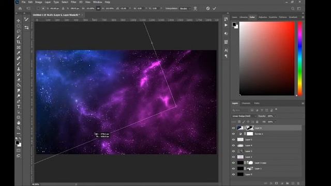The width and height of the screenshot is (331, 186).
Task: Select the Paint Bucket tool
Action: click(x=19, y=85)
